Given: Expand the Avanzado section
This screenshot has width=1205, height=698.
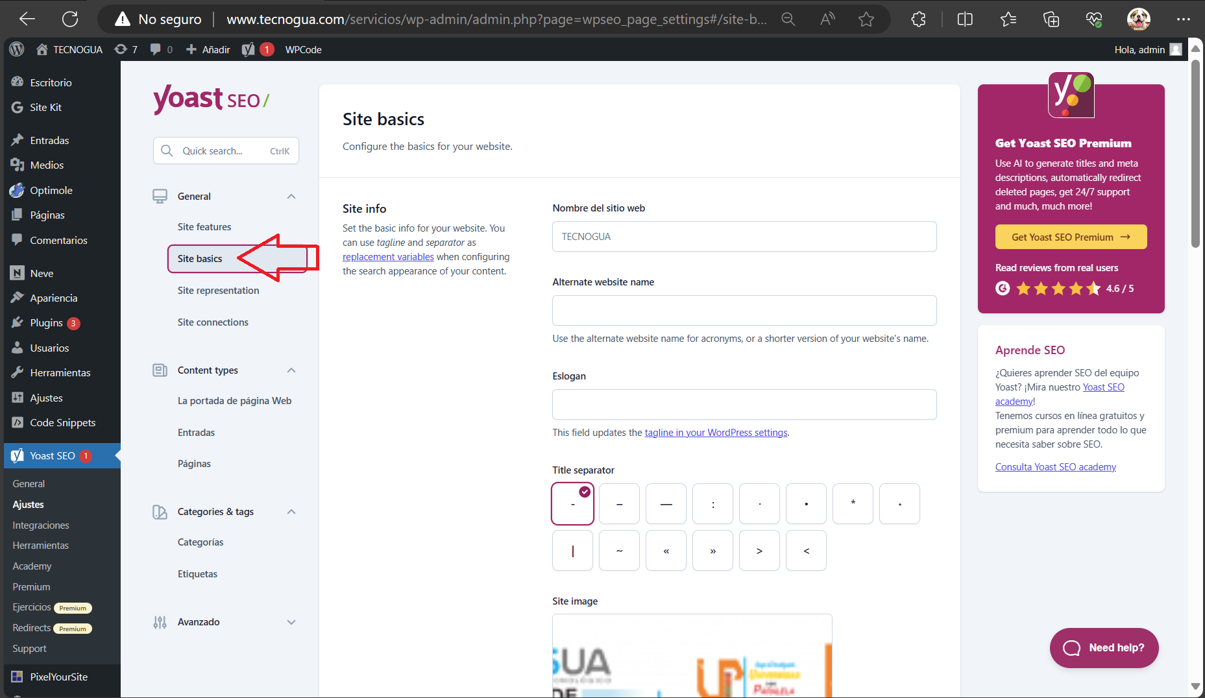Looking at the screenshot, I should pos(291,622).
